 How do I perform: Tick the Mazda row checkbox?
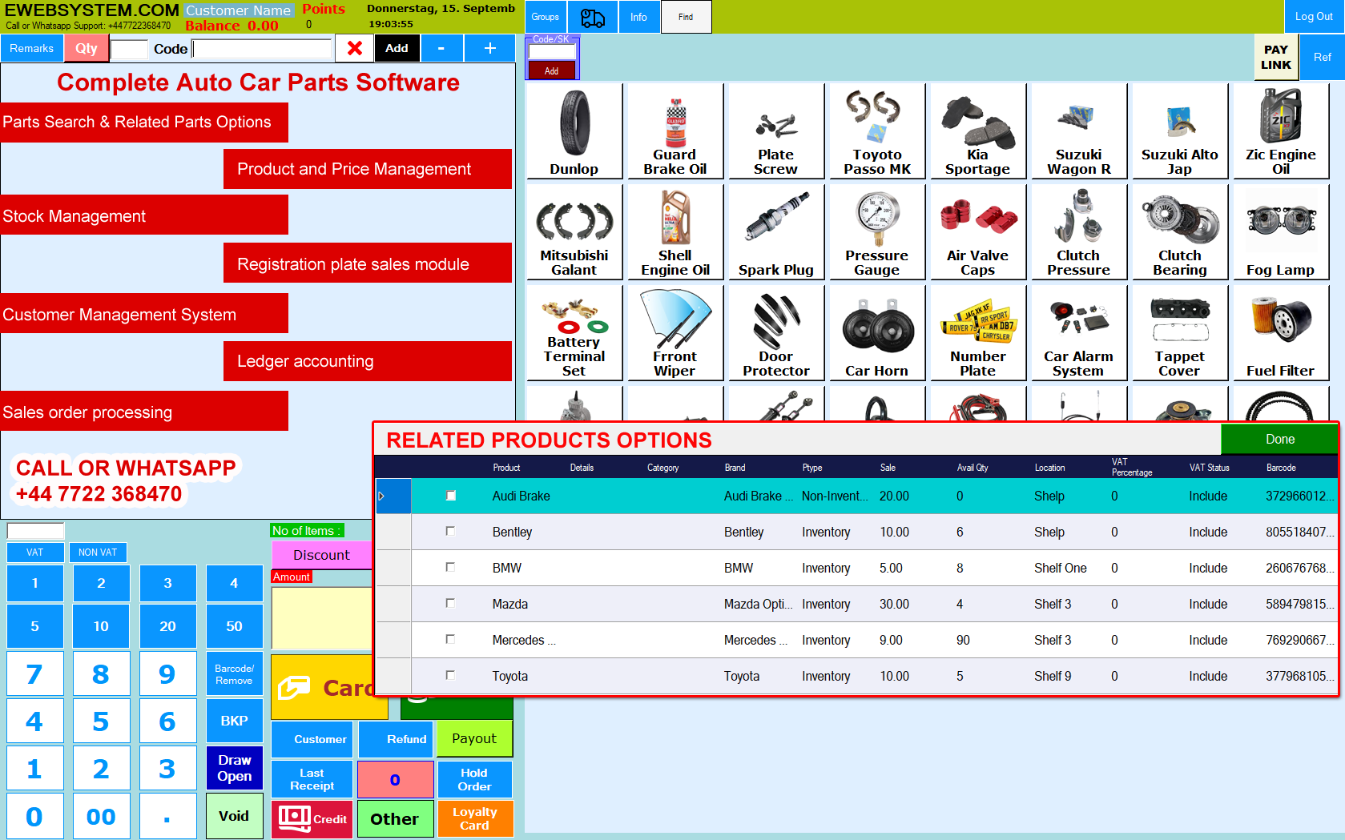tap(450, 603)
